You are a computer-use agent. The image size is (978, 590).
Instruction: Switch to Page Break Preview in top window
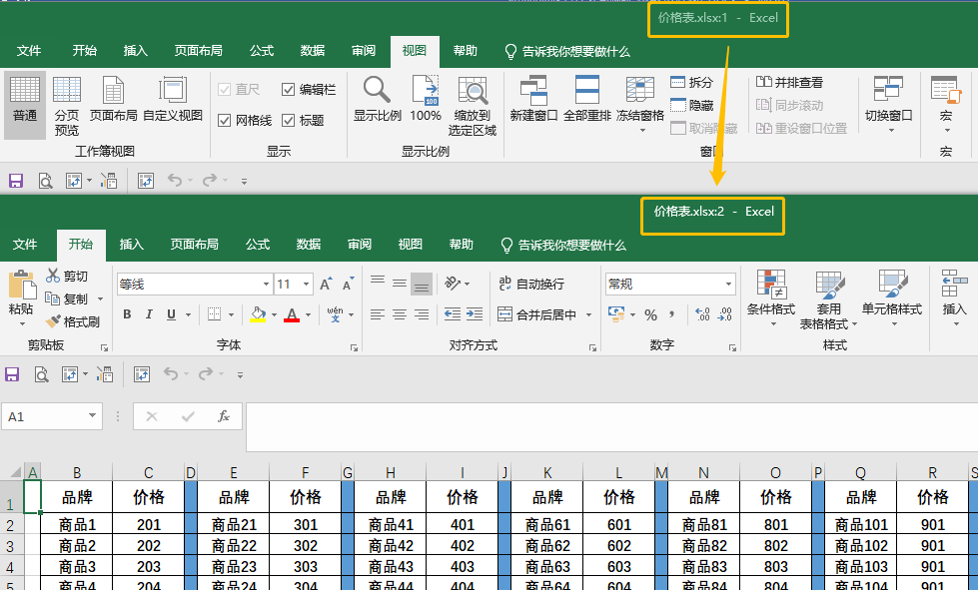click(x=67, y=105)
